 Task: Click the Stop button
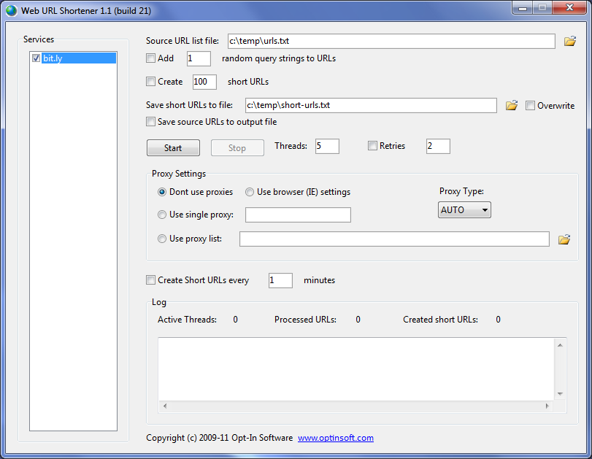237,148
